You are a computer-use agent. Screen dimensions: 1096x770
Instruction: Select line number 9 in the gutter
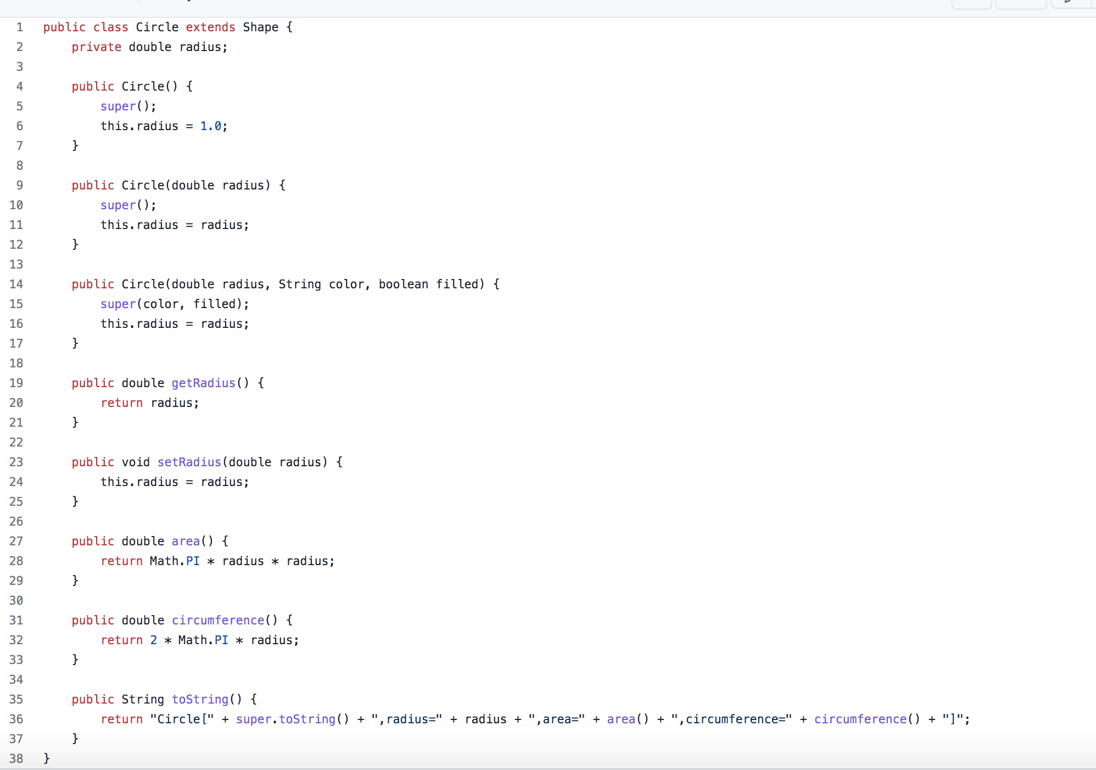point(19,186)
